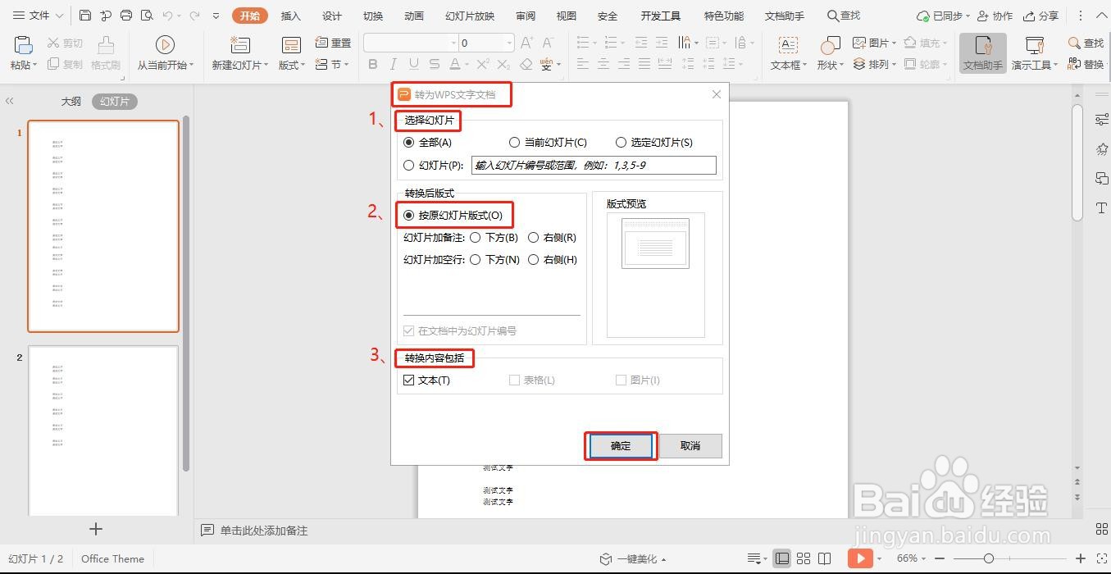Select slide 2 thumbnail in the panel
Viewport: 1111px width, 574px height.
click(103, 430)
